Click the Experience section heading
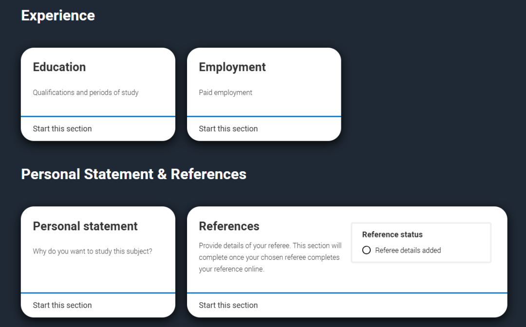The height and width of the screenshot is (327, 526). tap(58, 16)
